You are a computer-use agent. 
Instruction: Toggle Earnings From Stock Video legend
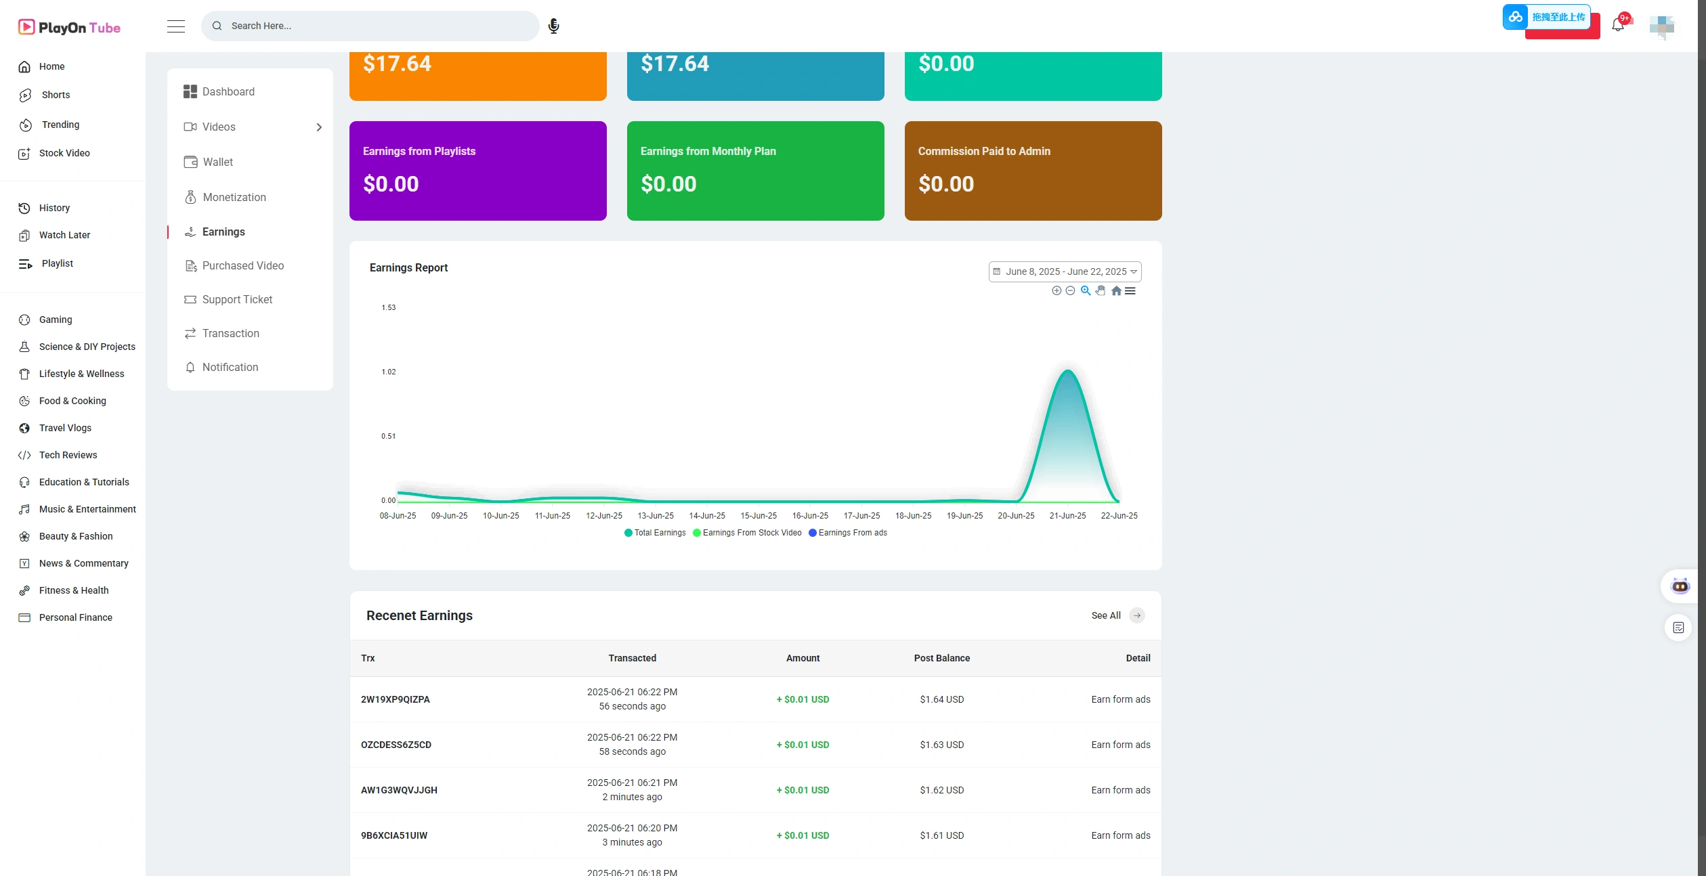click(x=747, y=533)
